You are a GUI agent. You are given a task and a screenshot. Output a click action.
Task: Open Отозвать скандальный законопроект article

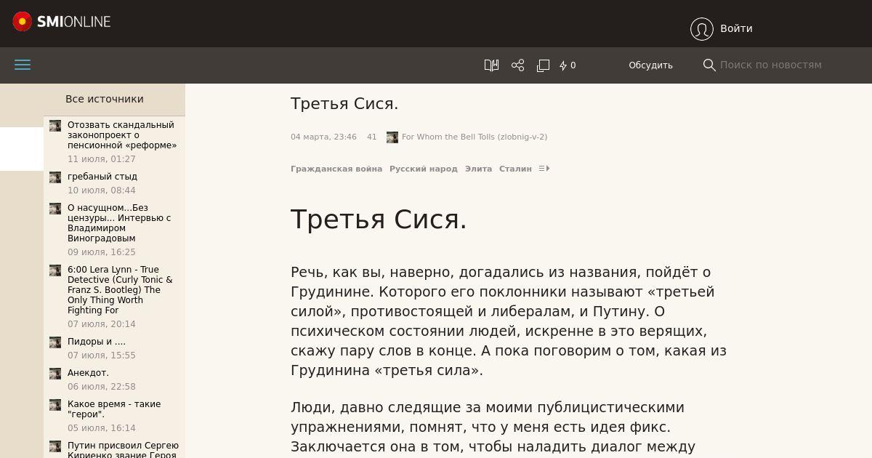pyautogui.click(x=122, y=135)
